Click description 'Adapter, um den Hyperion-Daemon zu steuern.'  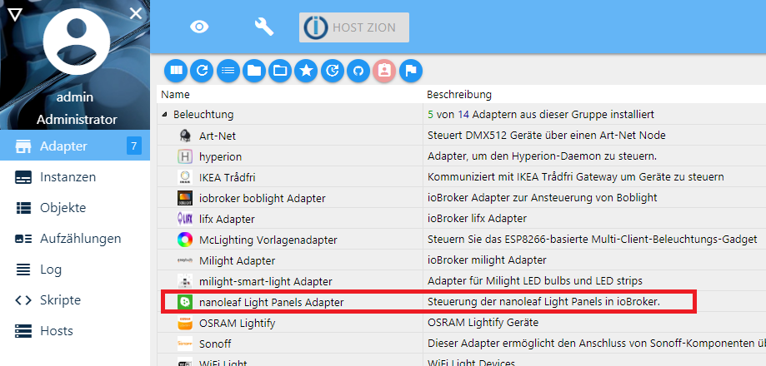(x=543, y=156)
